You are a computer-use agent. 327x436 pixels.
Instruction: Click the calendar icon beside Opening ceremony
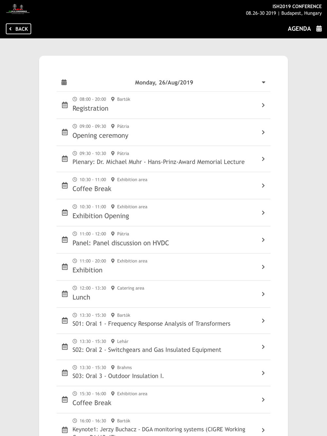pos(65,132)
